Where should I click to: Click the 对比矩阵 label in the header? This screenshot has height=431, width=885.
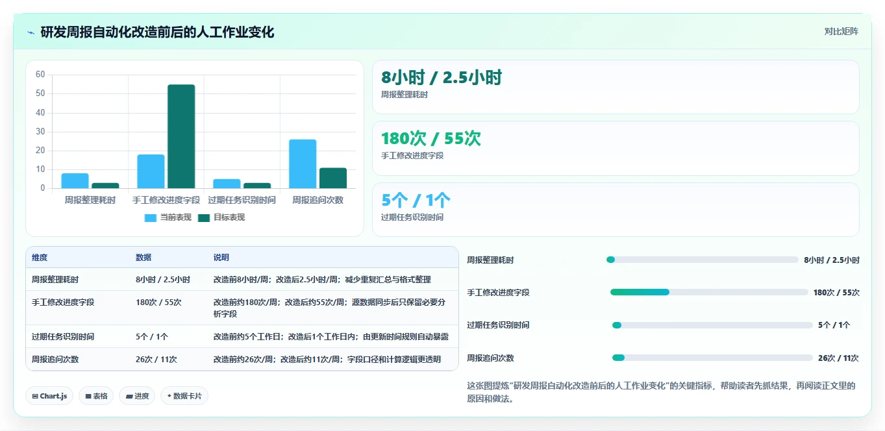[x=841, y=31]
